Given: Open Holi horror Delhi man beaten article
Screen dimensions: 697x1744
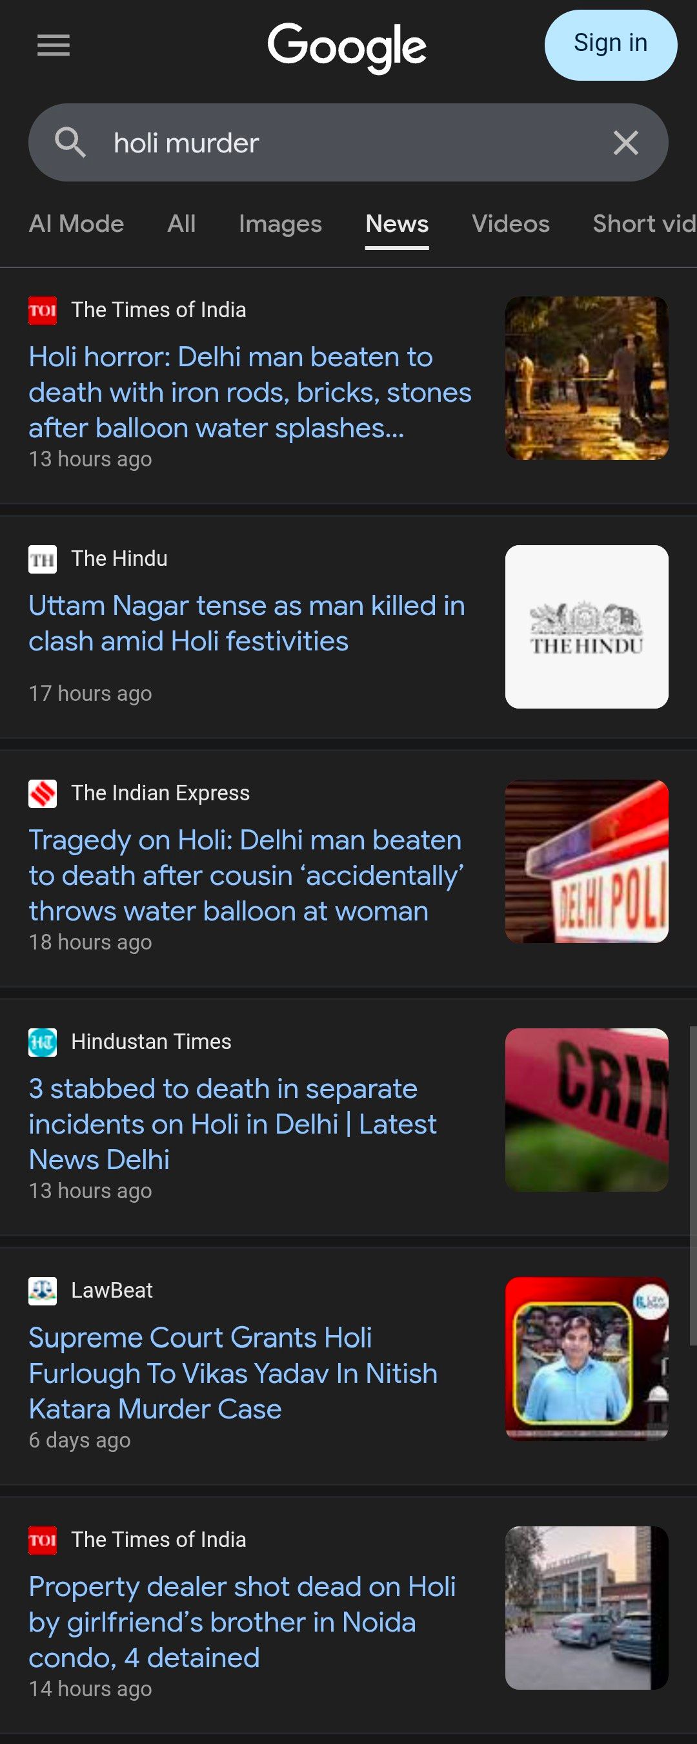Looking at the screenshot, I should pyautogui.click(x=250, y=393).
